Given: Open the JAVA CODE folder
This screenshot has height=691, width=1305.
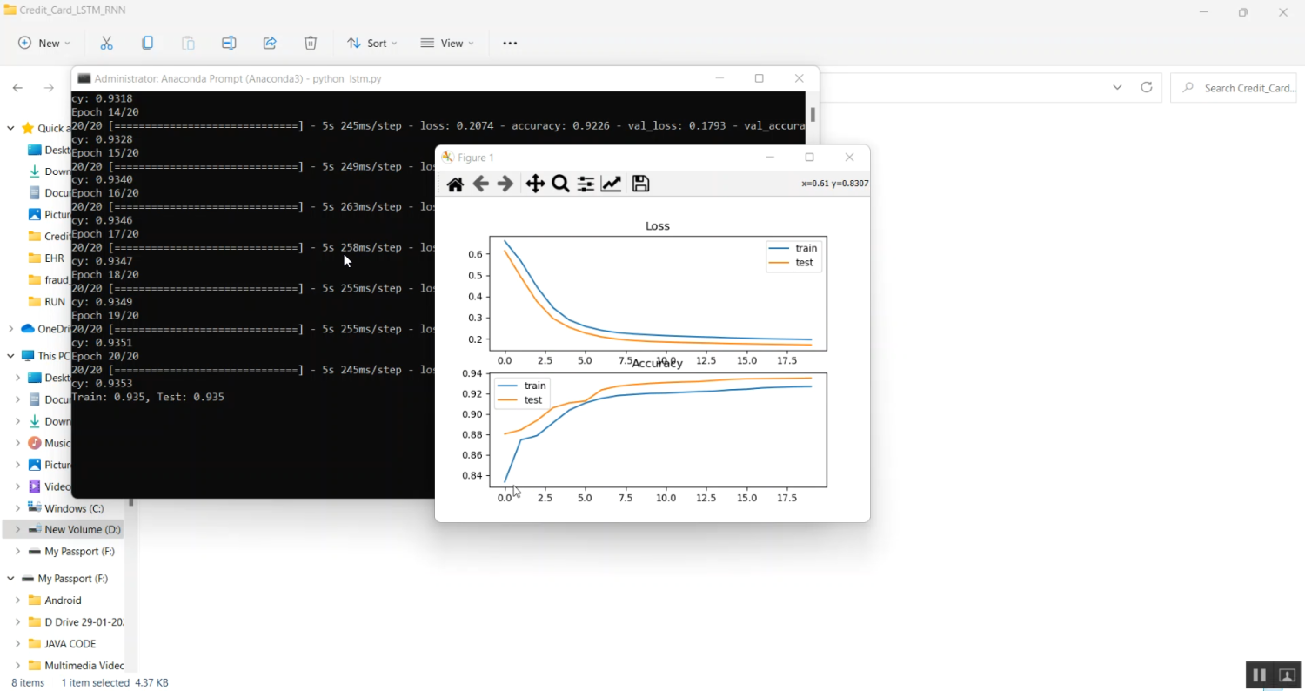Looking at the screenshot, I should (70, 644).
